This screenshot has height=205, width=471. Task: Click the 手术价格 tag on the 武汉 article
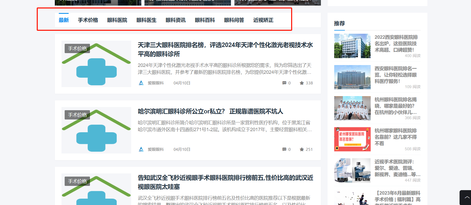77,181
